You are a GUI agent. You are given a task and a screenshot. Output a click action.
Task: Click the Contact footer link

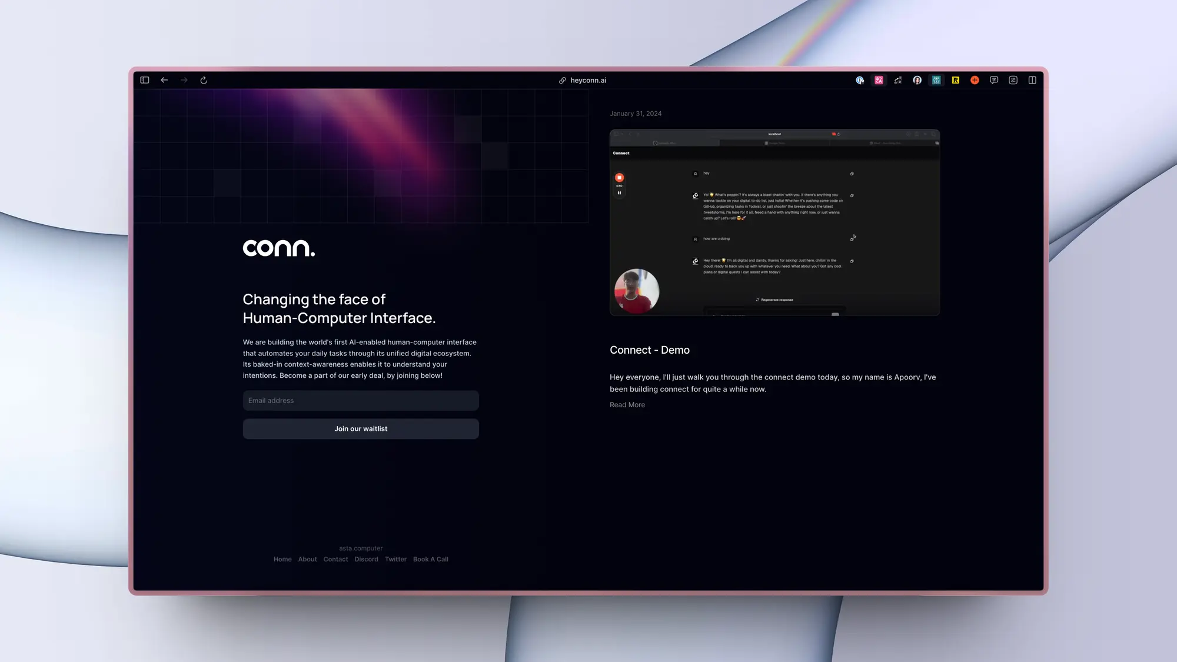tap(335, 558)
